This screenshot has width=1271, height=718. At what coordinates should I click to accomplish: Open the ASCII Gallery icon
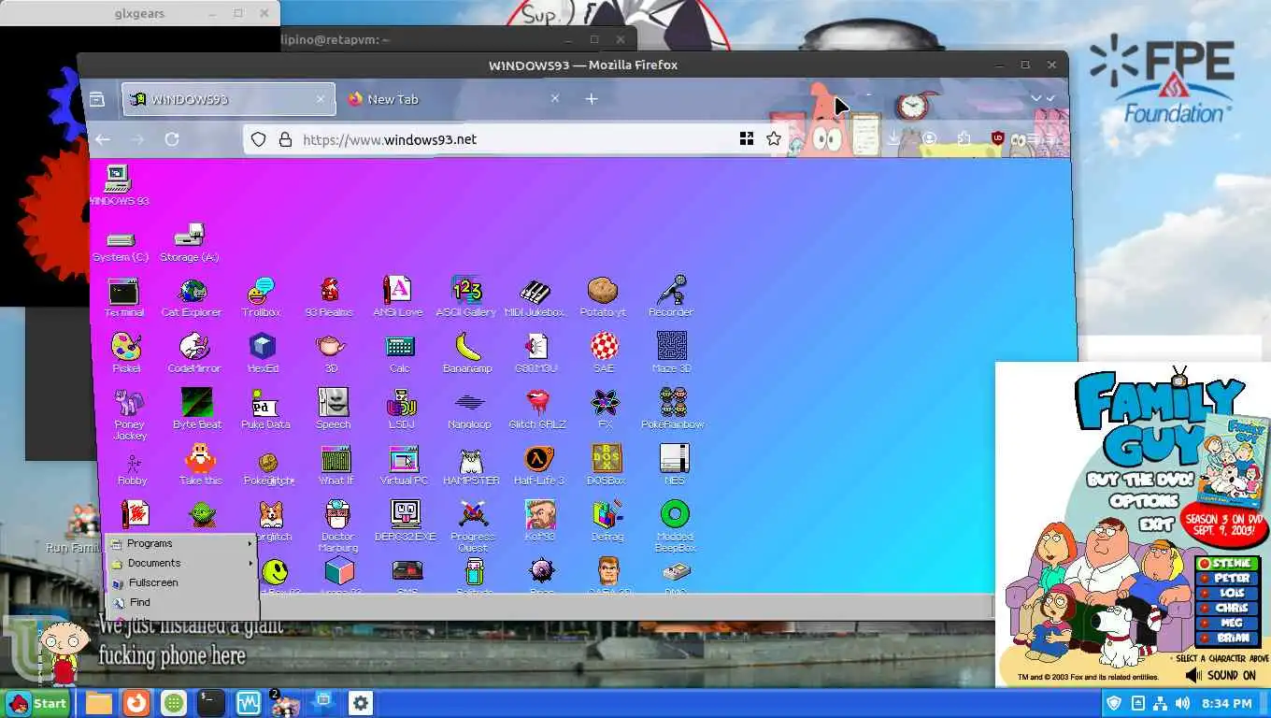(466, 298)
